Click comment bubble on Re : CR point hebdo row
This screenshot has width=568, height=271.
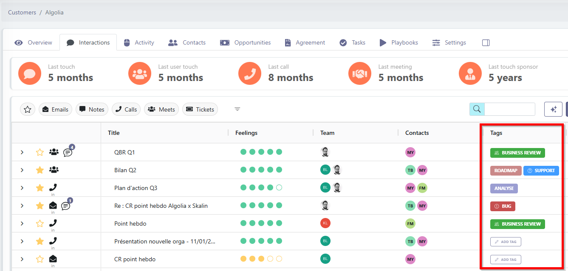(65, 206)
